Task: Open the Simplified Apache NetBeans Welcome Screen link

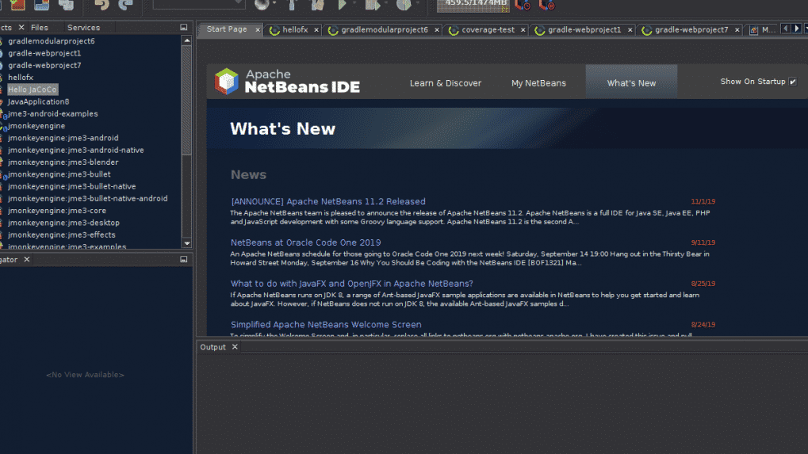Action: pyautogui.click(x=326, y=325)
